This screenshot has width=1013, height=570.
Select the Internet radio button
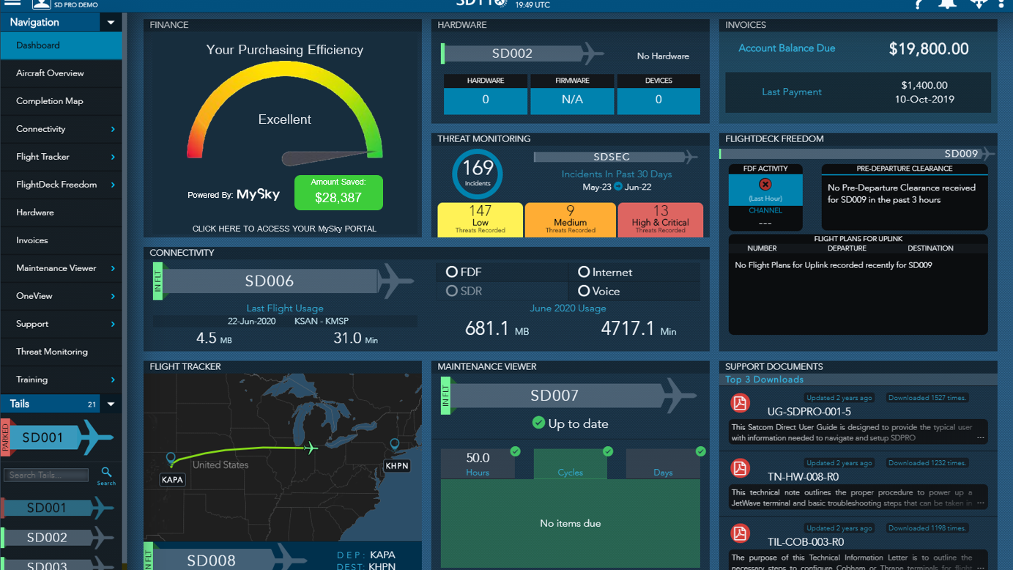584,272
